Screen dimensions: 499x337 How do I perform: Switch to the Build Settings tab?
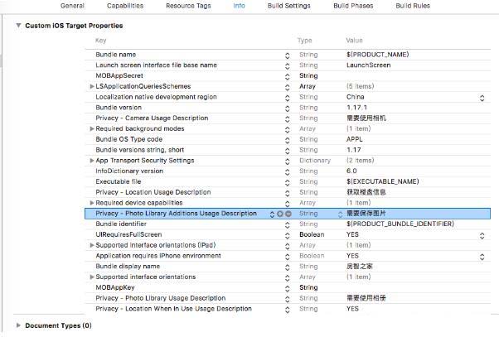click(287, 6)
